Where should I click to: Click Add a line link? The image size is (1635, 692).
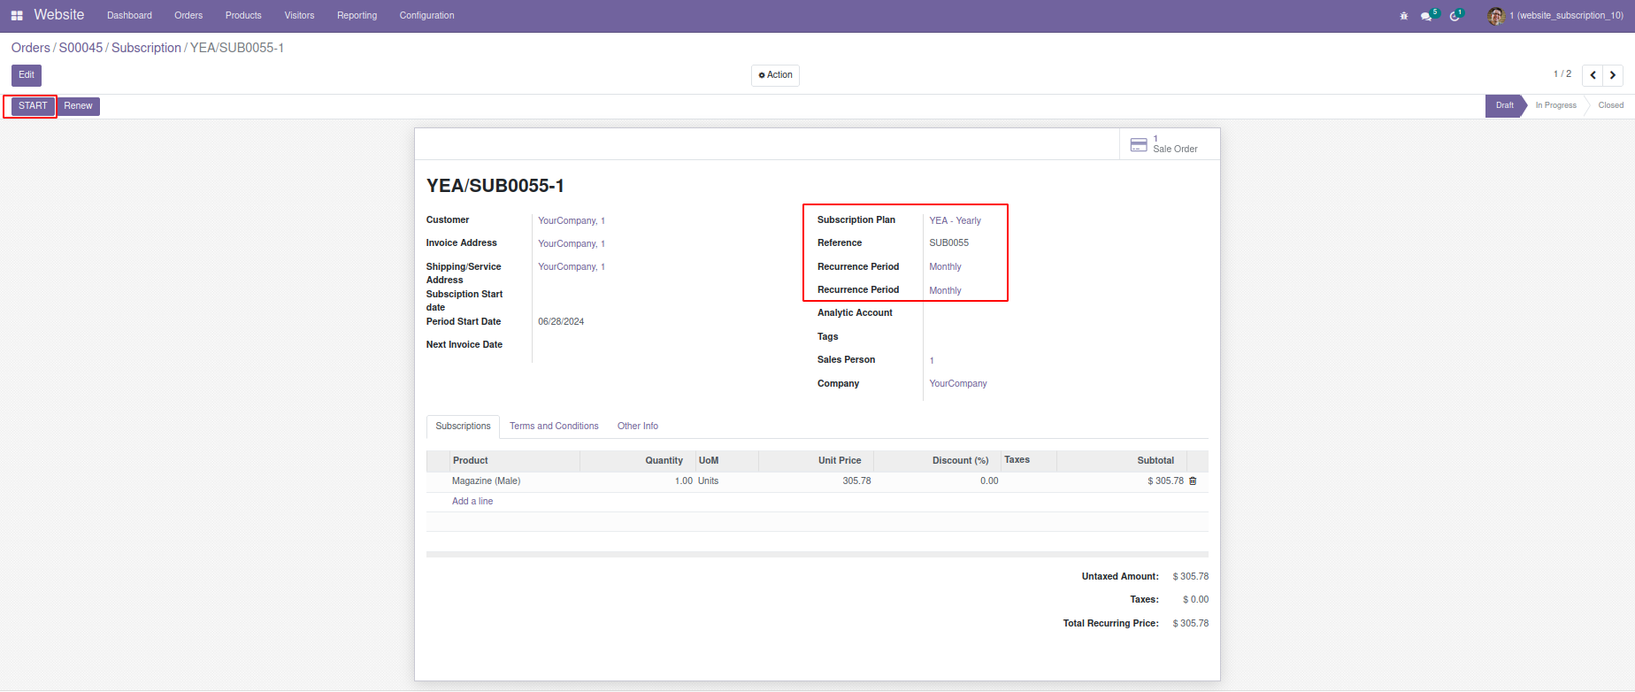click(472, 502)
